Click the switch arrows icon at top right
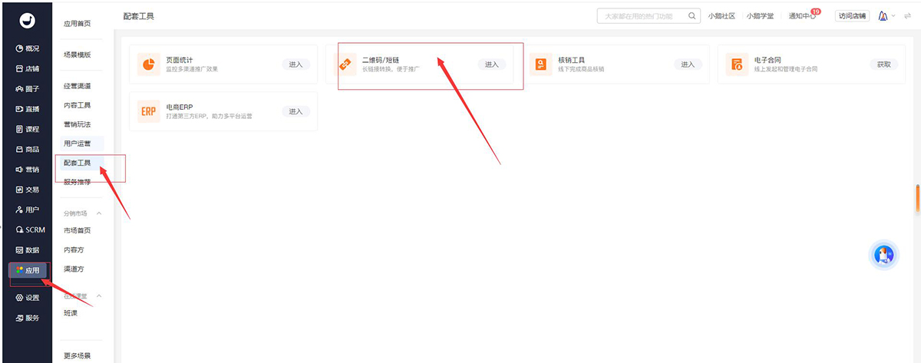The height and width of the screenshot is (363, 921). tap(908, 16)
